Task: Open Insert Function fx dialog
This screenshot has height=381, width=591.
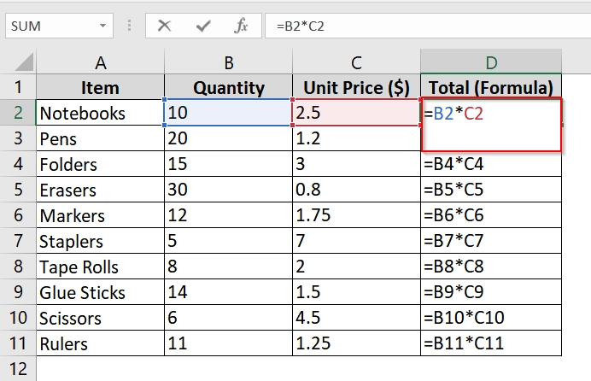Action: pyautogui.click(x=241, y=26)
